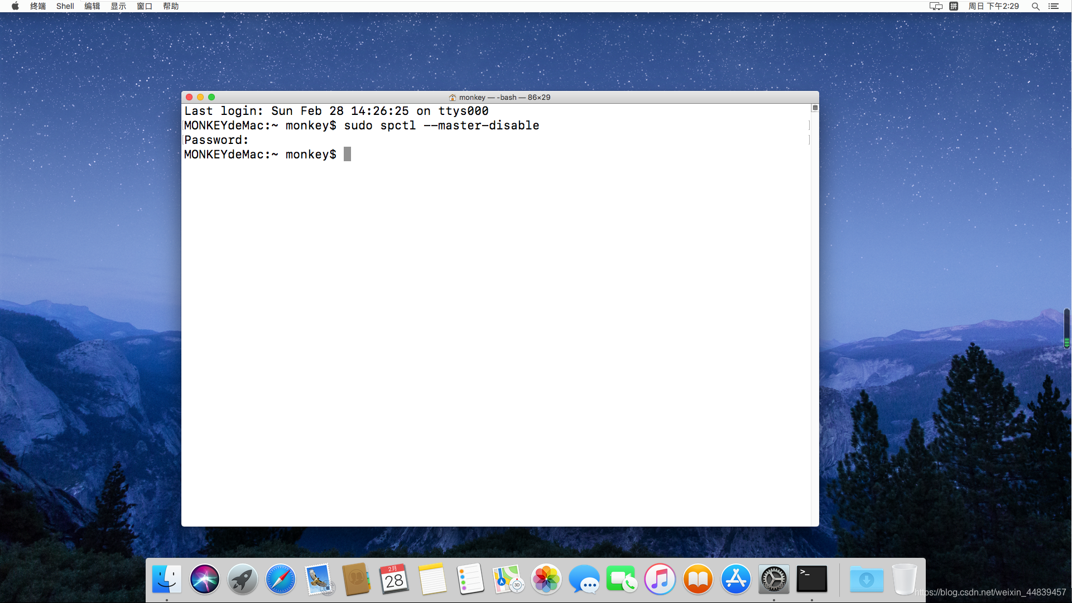Open the Shell menu
The image size is (1072, 603).
tap(65, 6)
